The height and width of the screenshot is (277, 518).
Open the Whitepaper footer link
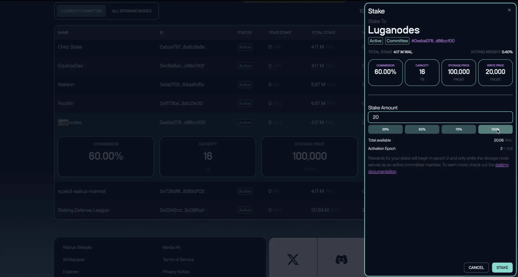[74, 260]
